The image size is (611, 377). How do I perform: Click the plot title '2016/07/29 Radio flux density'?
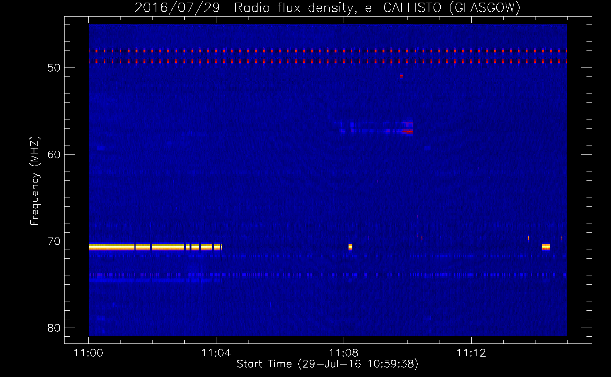click(327, 8)
